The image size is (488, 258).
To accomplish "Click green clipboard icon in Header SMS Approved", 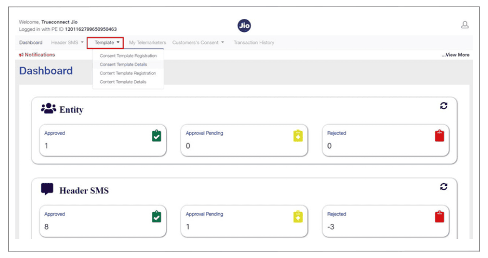I will [157, 217].
